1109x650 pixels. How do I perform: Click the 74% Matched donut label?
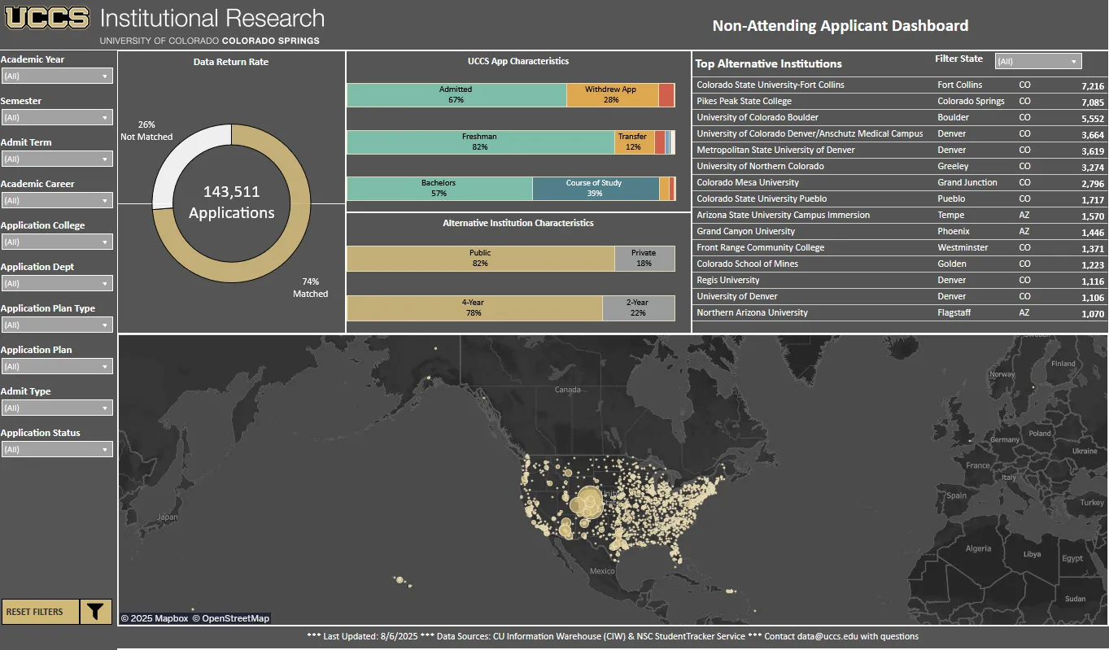click(311, 288)
